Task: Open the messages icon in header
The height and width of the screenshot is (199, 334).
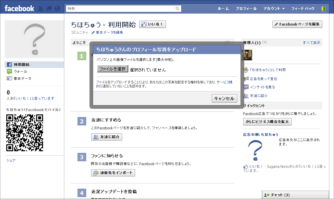Action: pos(49,9)
